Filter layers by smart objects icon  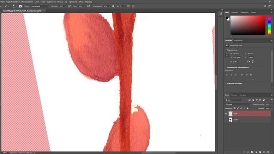click(x=264, y=100)
